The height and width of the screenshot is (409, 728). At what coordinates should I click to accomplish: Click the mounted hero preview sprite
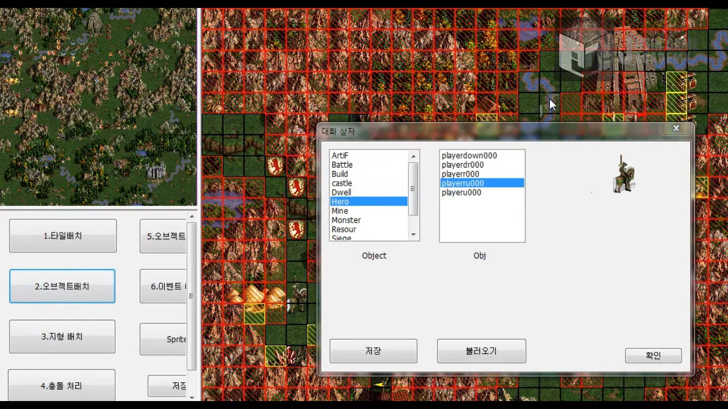[623, 174]
